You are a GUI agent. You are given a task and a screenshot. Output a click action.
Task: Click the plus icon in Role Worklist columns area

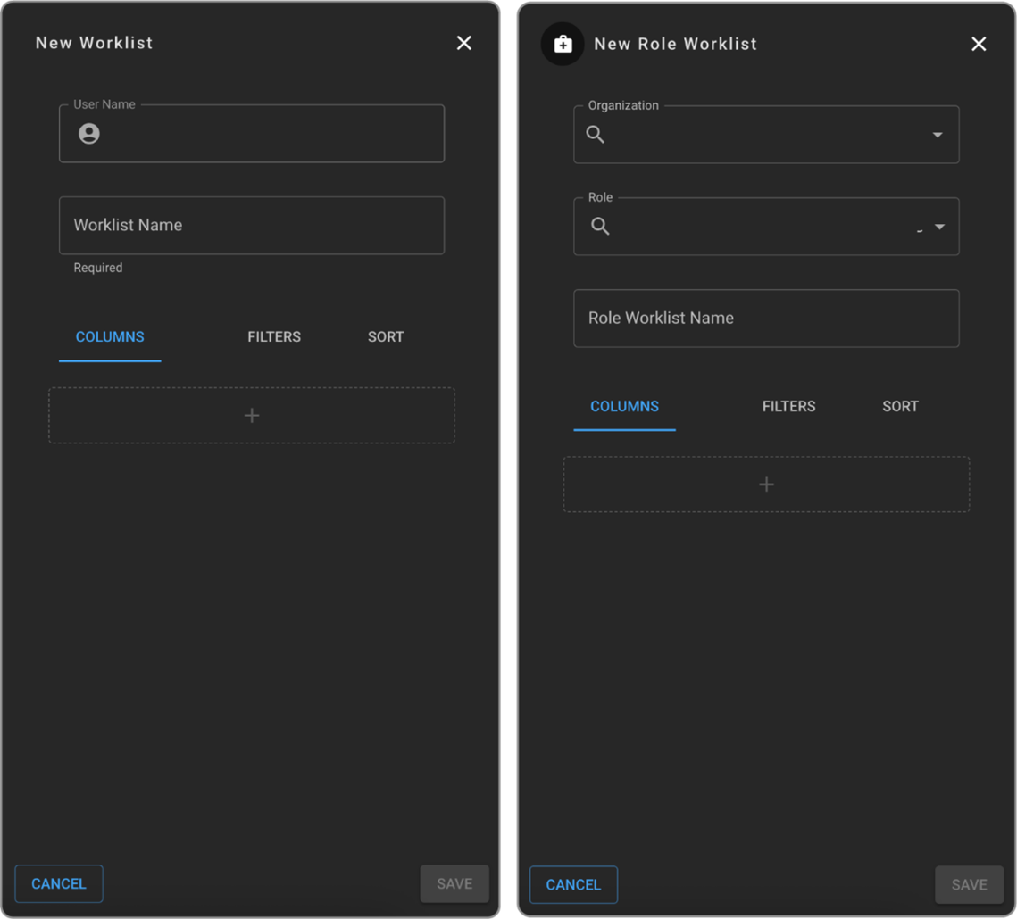point(766,484)
